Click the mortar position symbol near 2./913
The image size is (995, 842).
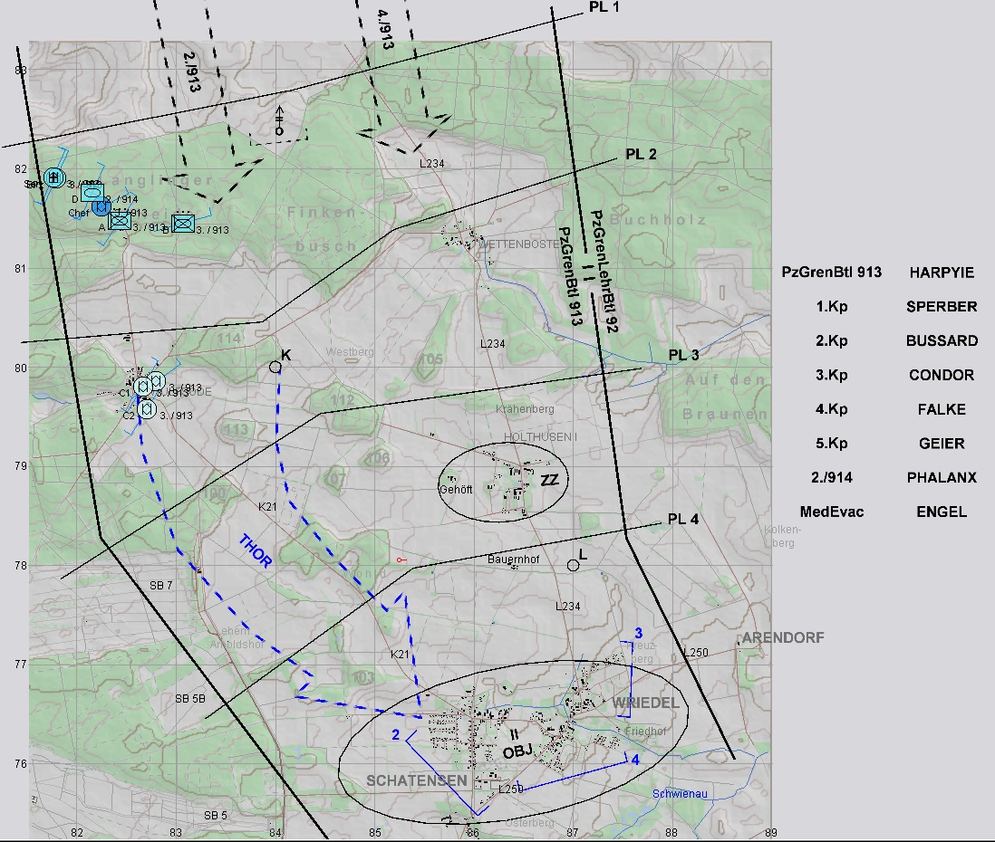point(279,121)
